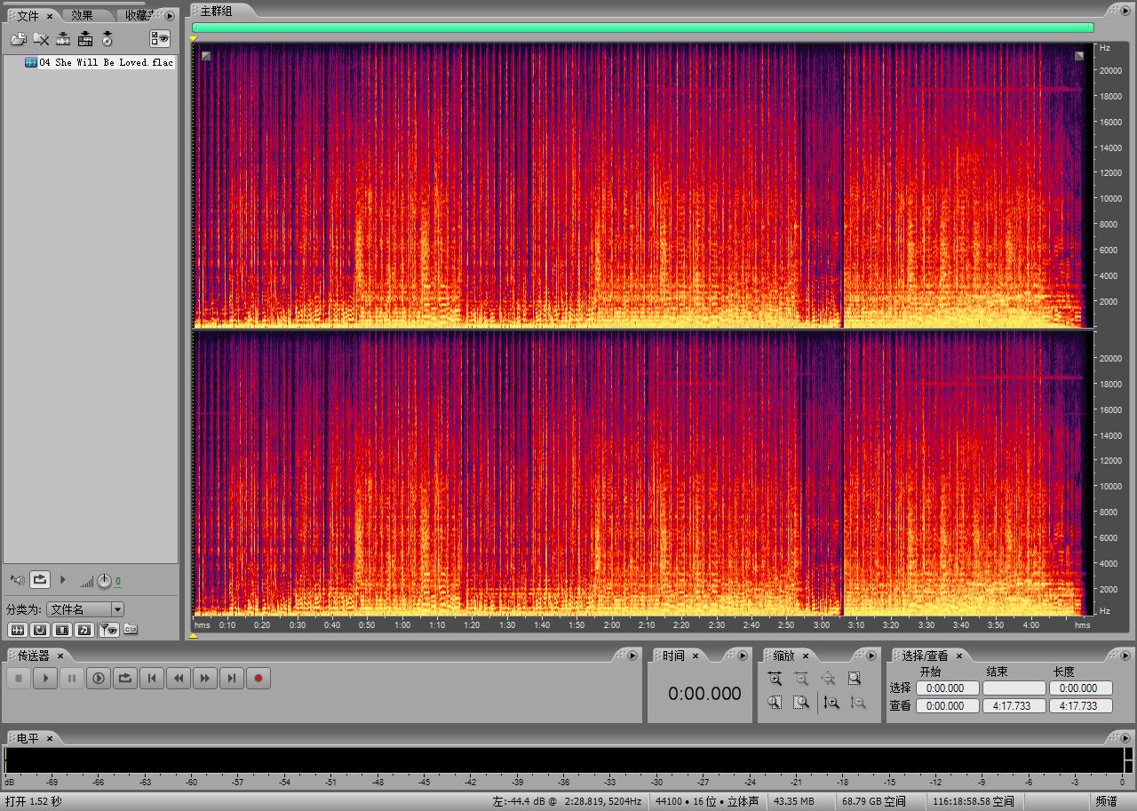Click the Close File icon in Files panel
The image size is (1137, 811).
pyautogui.click(x=41, y=39)
